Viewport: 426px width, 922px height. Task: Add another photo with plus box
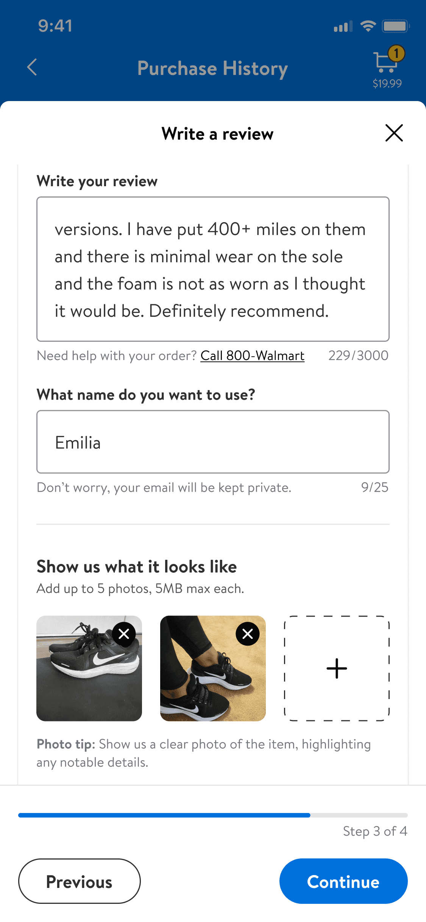pyautogui.click(x=337, y=668)
